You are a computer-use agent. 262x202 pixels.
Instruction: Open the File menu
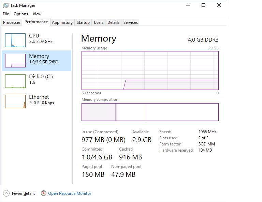pos(5,14)
